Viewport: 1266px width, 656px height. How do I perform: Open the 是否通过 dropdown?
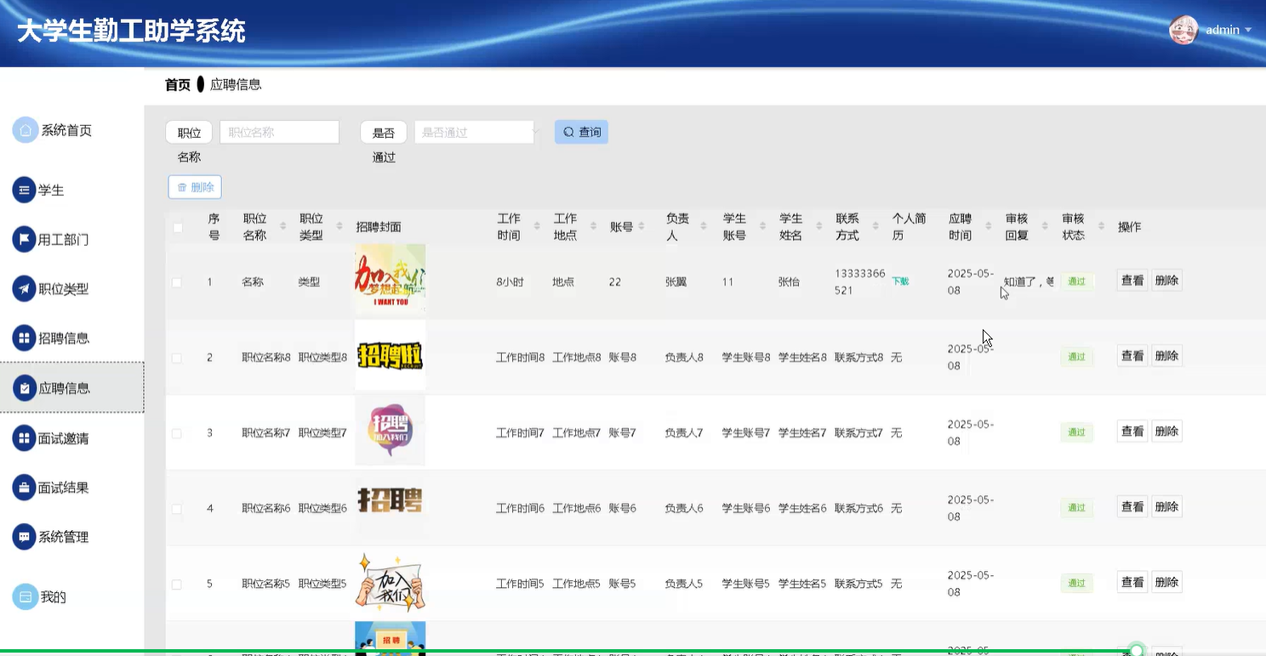click(x=474, y=132)
